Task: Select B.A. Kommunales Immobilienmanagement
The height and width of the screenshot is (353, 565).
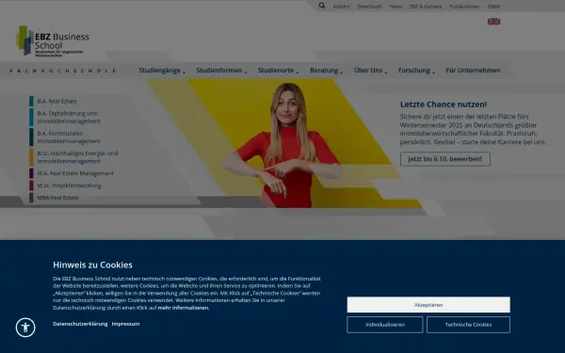Action: click(x=69, y=137)
